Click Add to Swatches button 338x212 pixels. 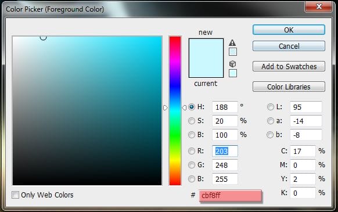point(289,66)
